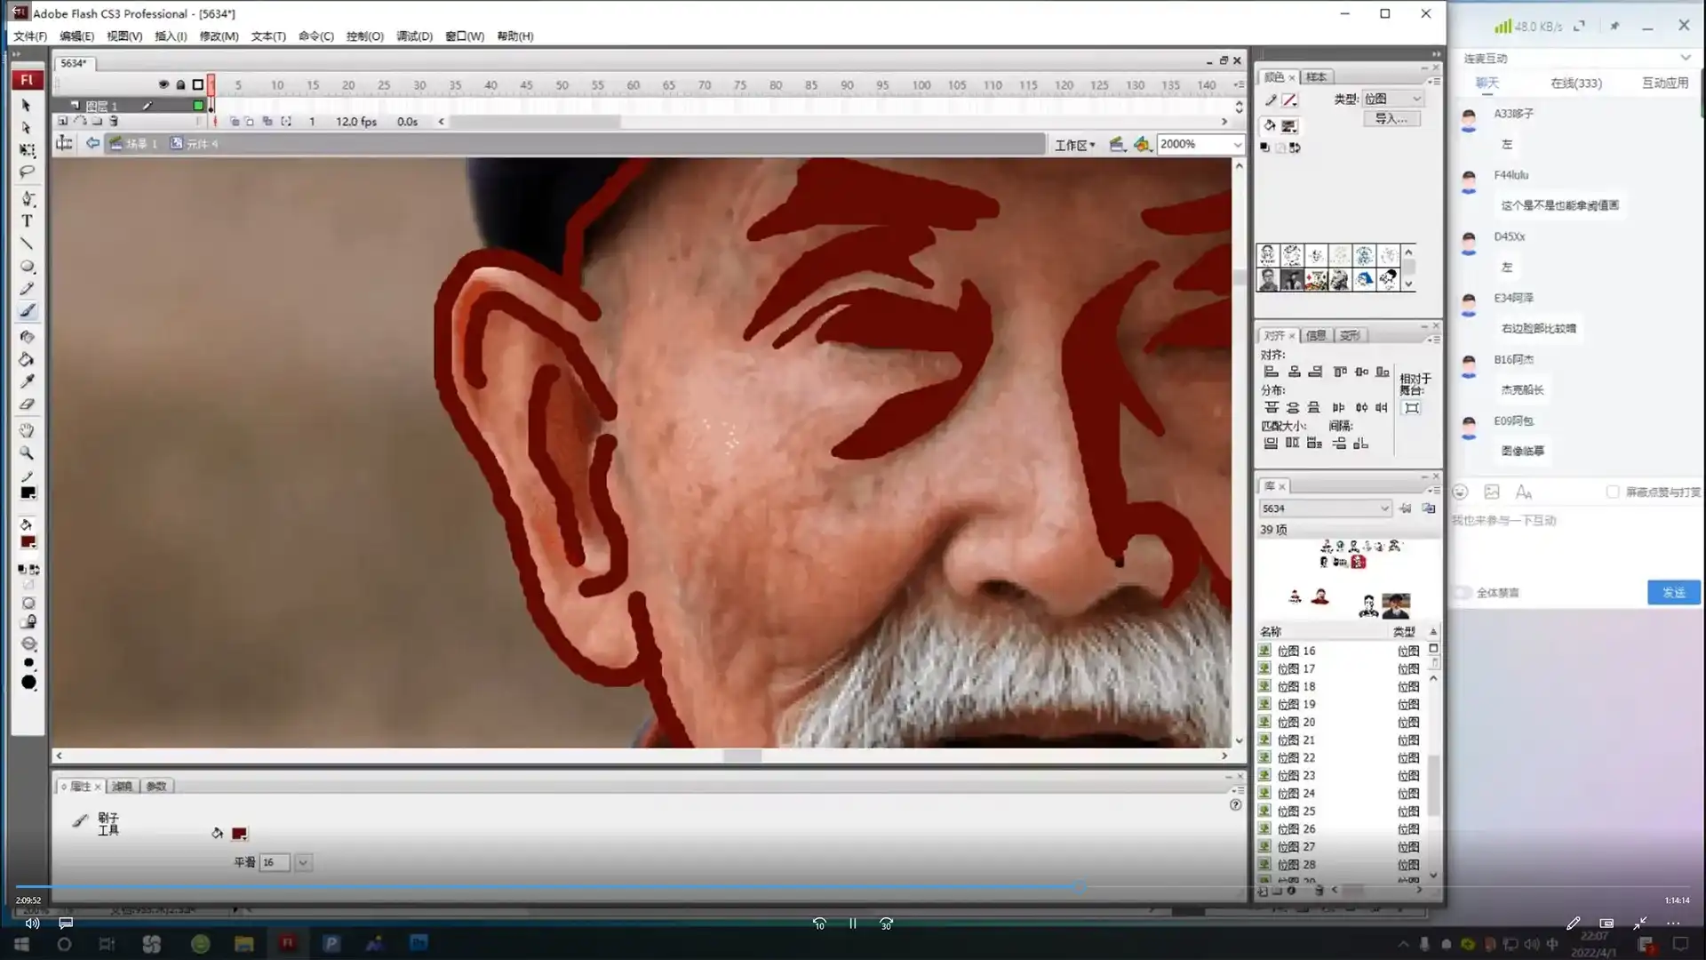Open the 5634 library document dropdown
Image resolution: width=1706 pixels, height=960 pixels.
[x=1383, y=508]
